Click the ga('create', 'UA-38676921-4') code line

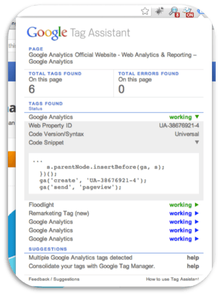93,180
